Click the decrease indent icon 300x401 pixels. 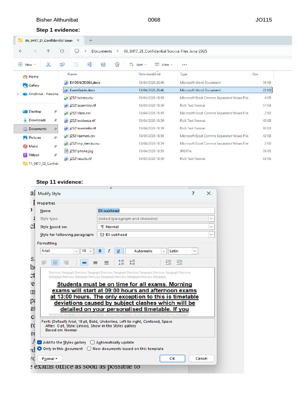(168, 262)
